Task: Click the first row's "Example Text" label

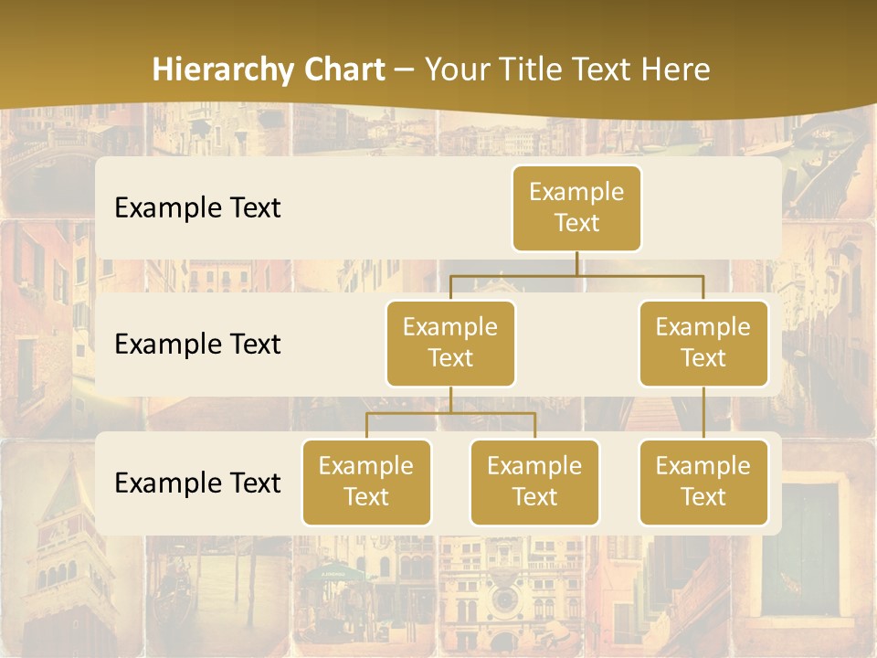Action: point(197,208)
